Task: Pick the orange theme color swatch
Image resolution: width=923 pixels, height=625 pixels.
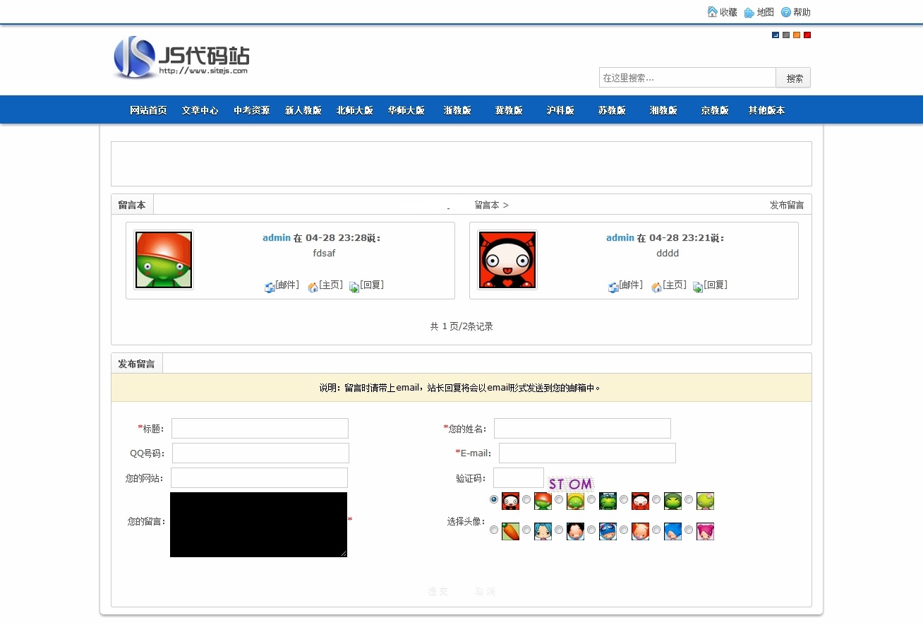Action: coord(797,35)
